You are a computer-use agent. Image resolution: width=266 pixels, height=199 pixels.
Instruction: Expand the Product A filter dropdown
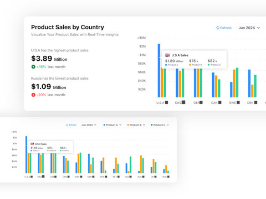coord(112,125)
